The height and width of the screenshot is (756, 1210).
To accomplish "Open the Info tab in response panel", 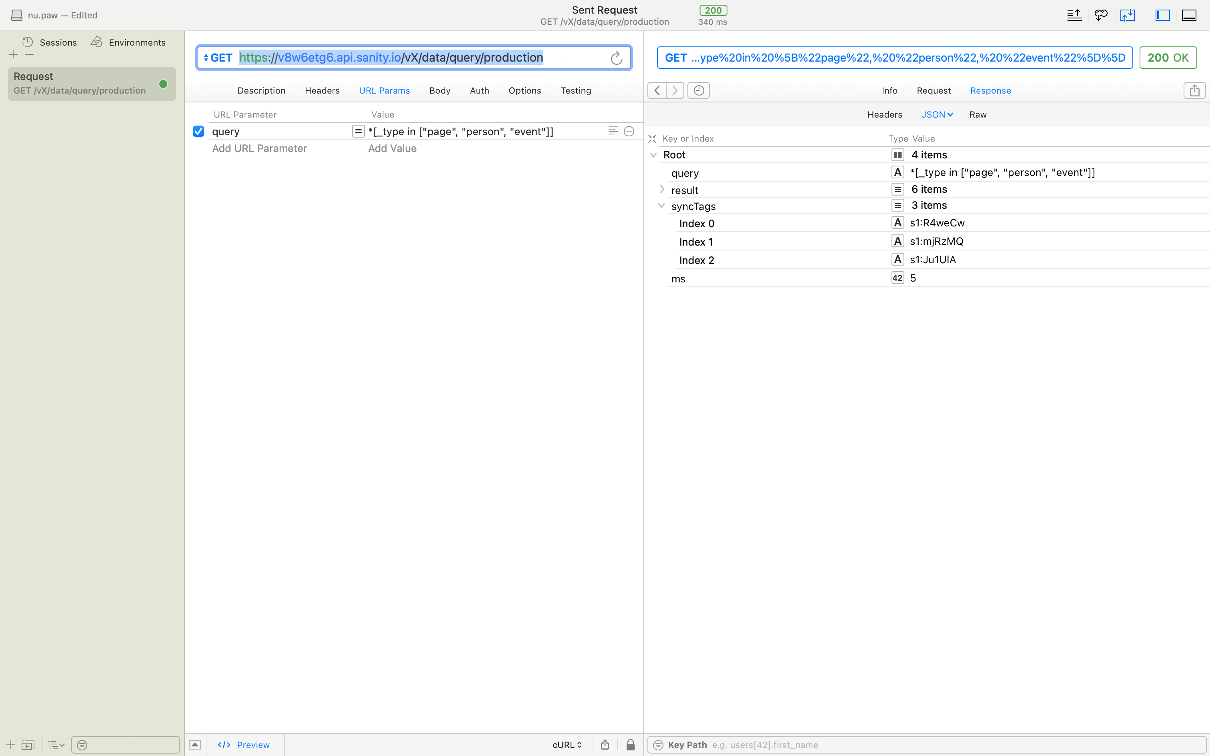I will (x=889, y=90).
